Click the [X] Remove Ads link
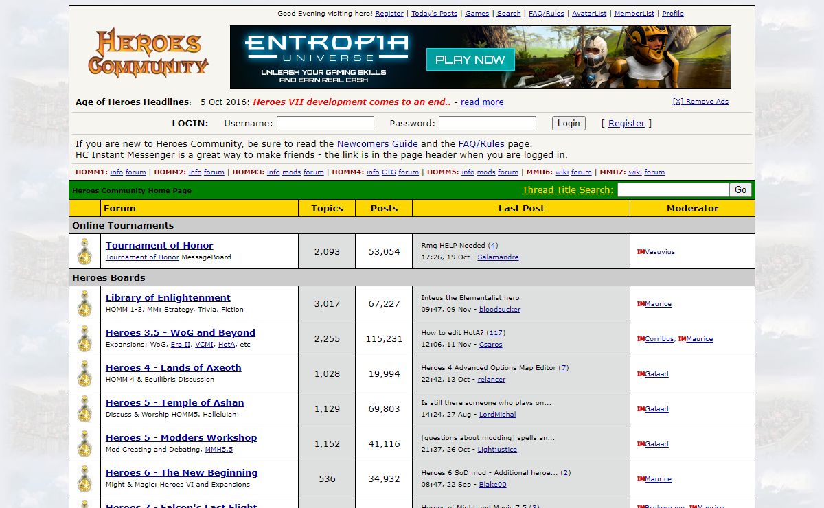Viewport: 824px width, 508px height. click(x=700, y=102)
